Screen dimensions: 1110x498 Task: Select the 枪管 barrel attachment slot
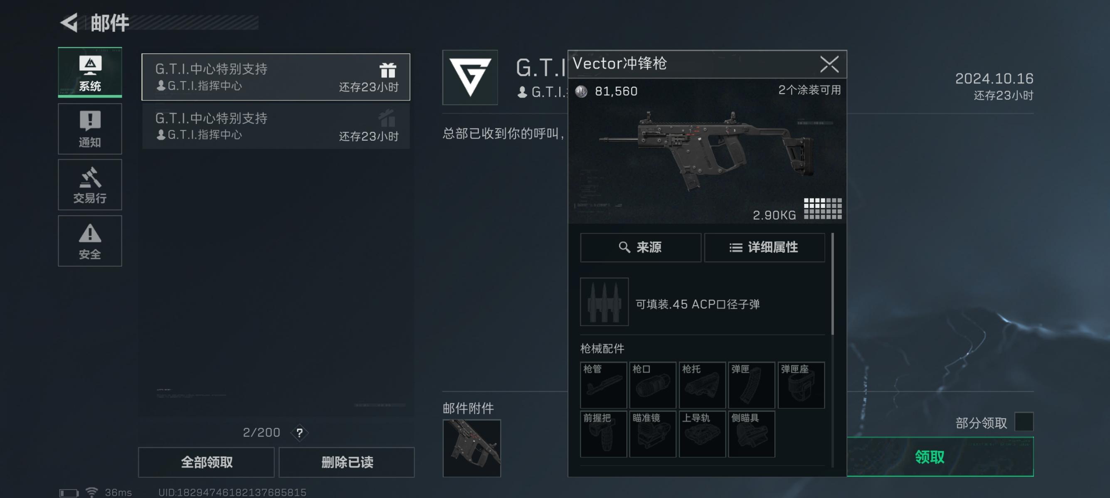tap(603, 385)
